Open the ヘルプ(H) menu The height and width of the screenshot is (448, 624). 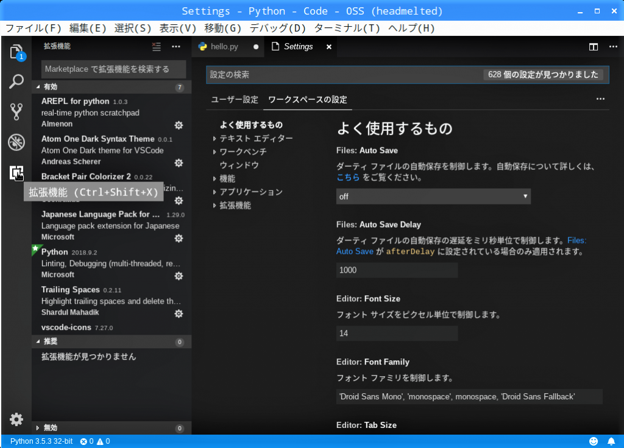coord(411,28)
